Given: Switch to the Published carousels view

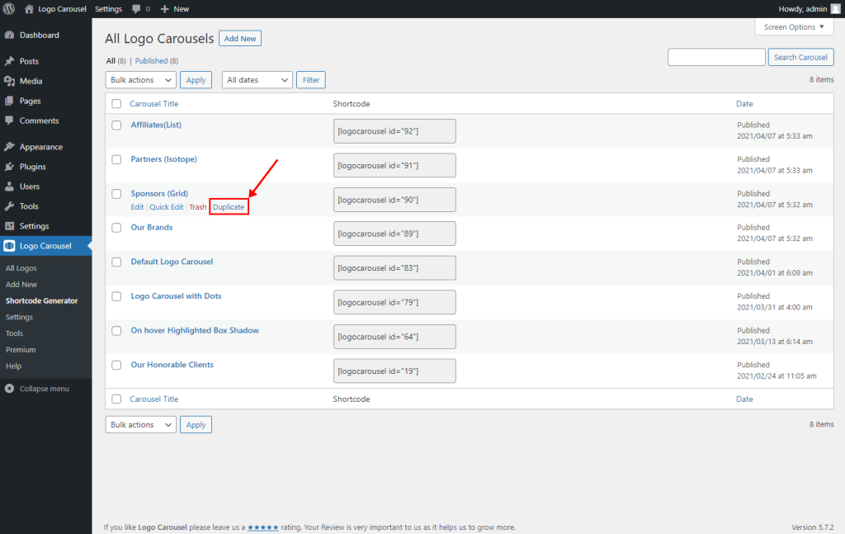Looking at the screenshot, I should [x=152, y=60].
